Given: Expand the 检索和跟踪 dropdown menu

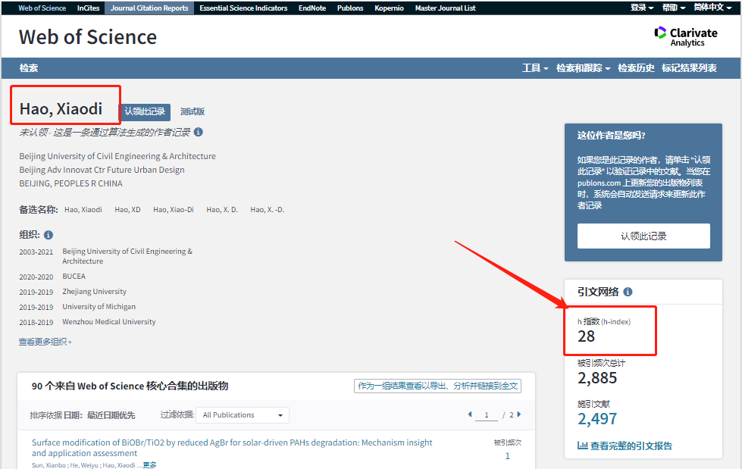Looking at the screenshot, I should (583, 68).
